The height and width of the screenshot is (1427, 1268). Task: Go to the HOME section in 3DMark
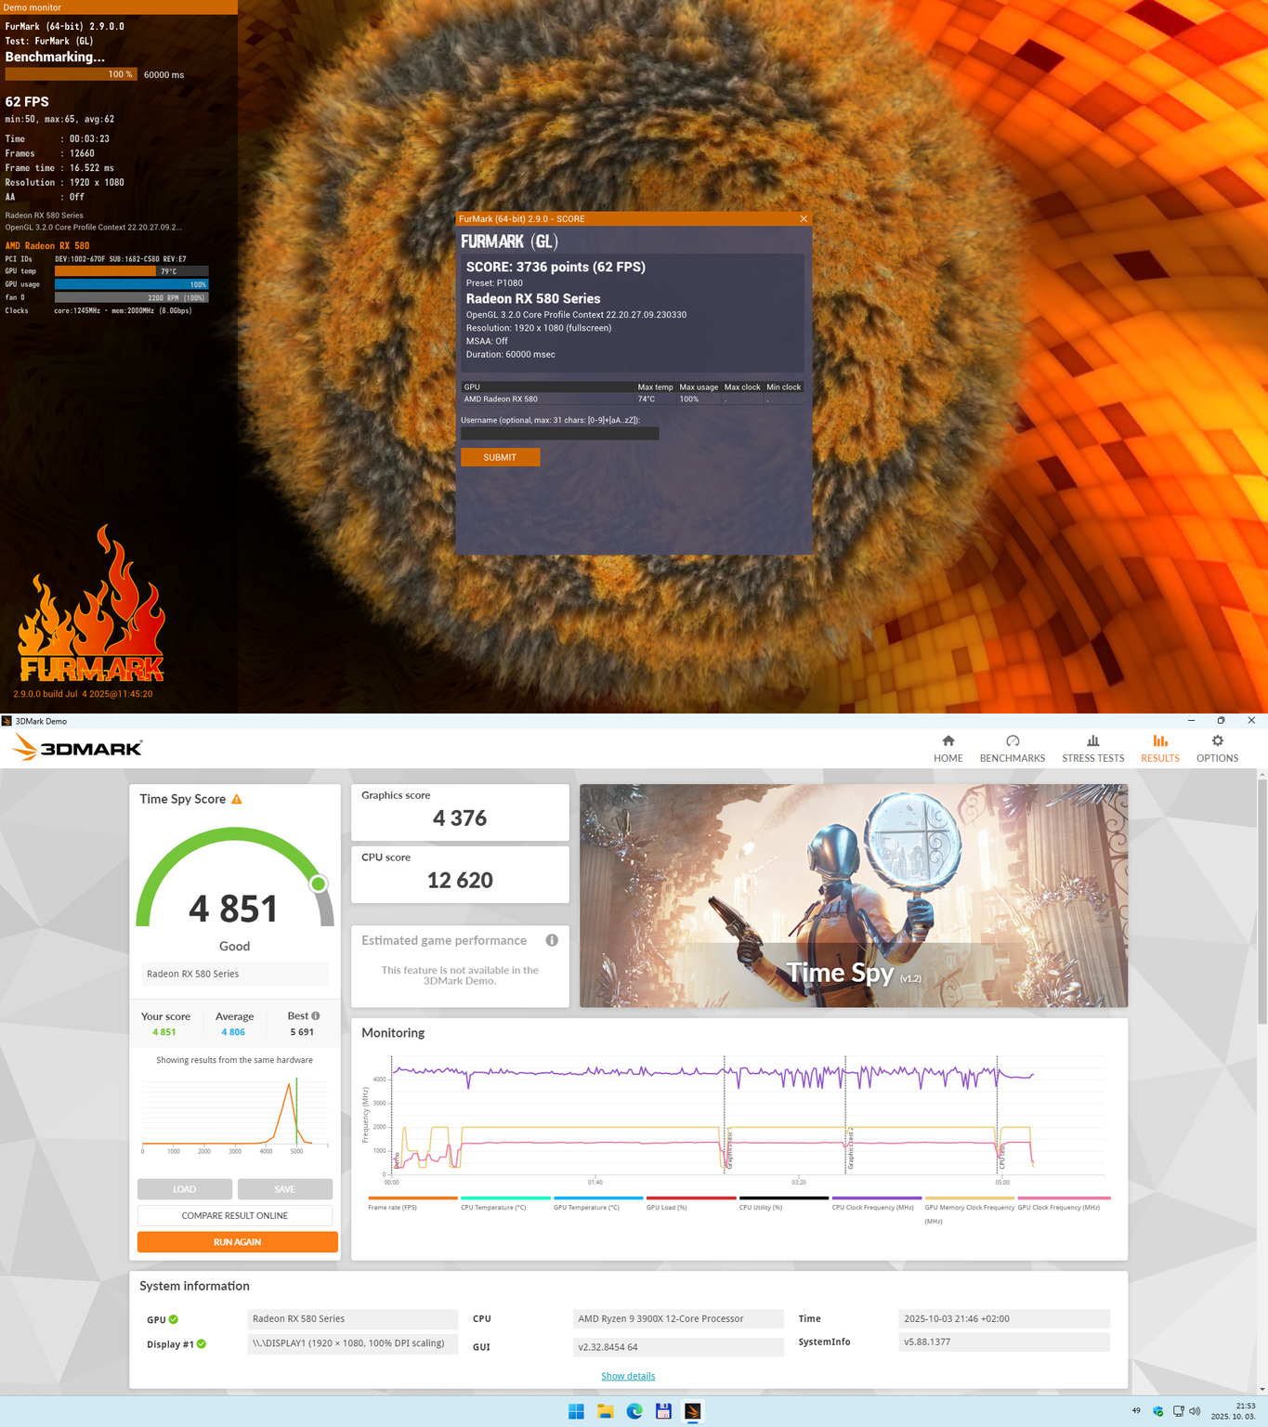pos(948,748)
